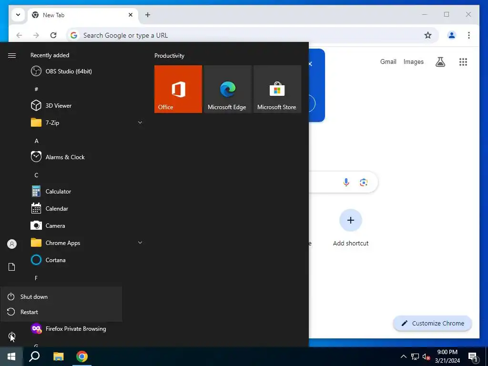
Task: Search by image with Google Lens icon
Action: tap(364, 182)
